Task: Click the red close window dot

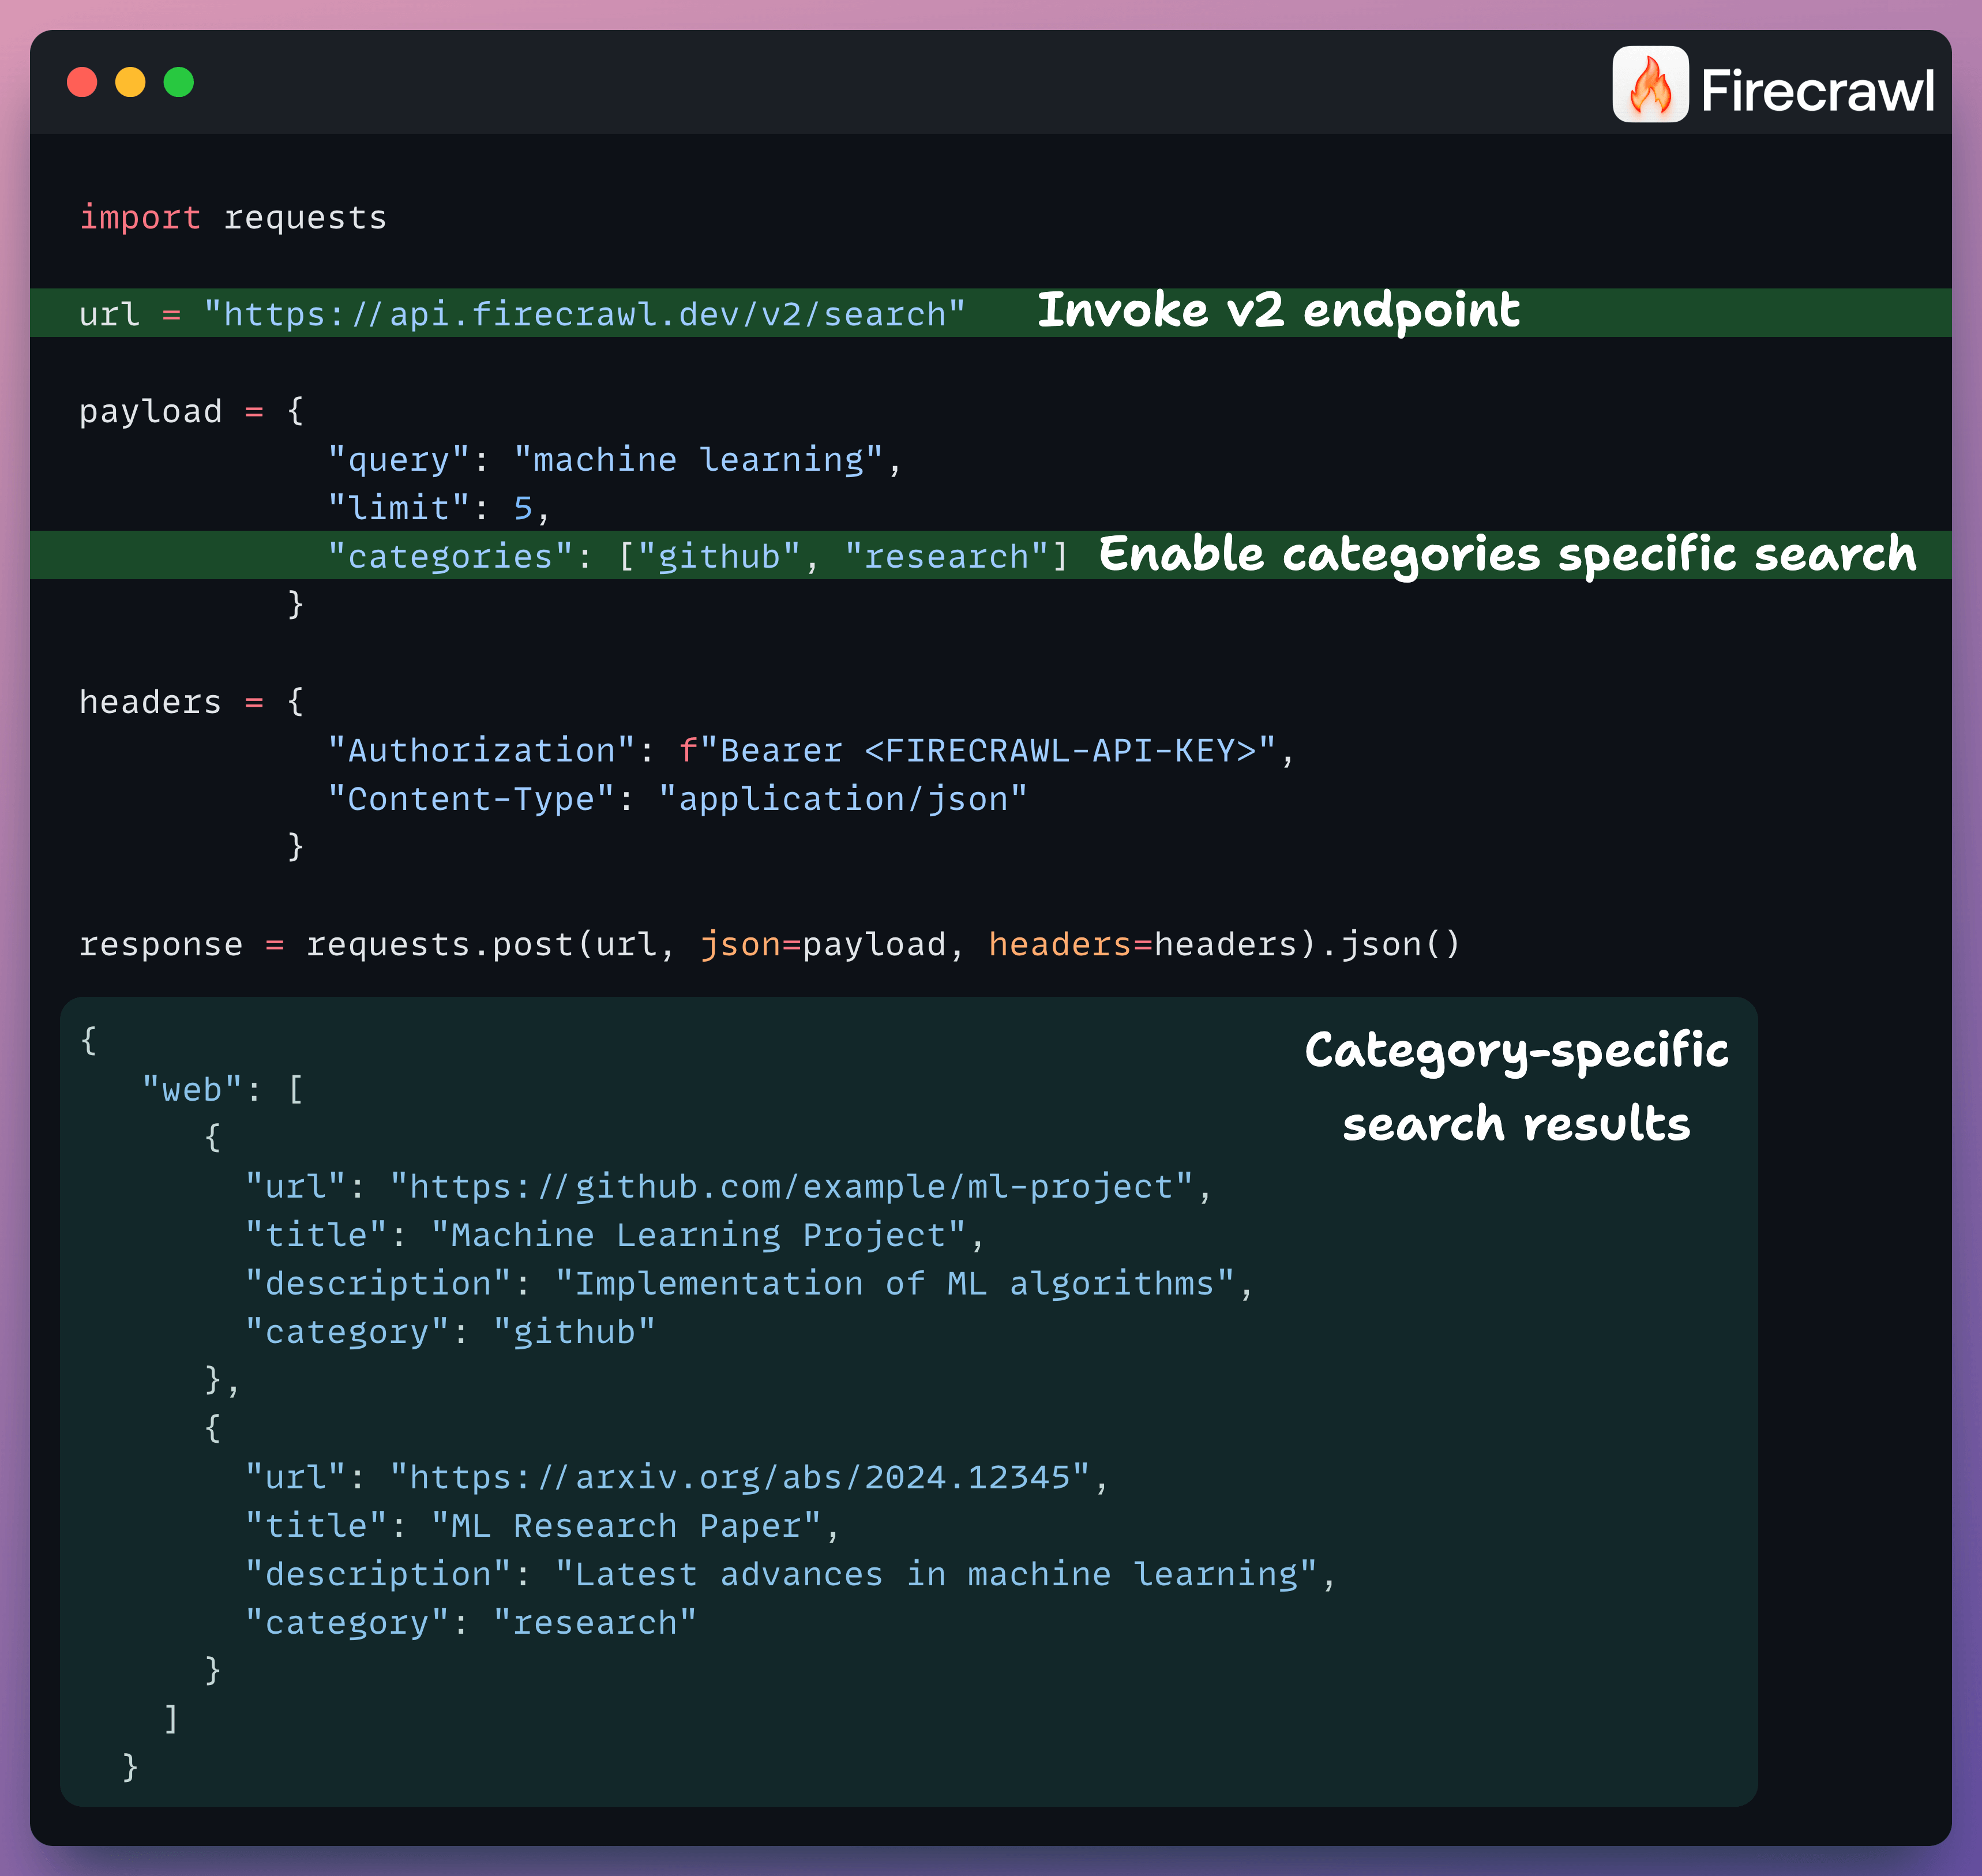Action: click(82, 82)
